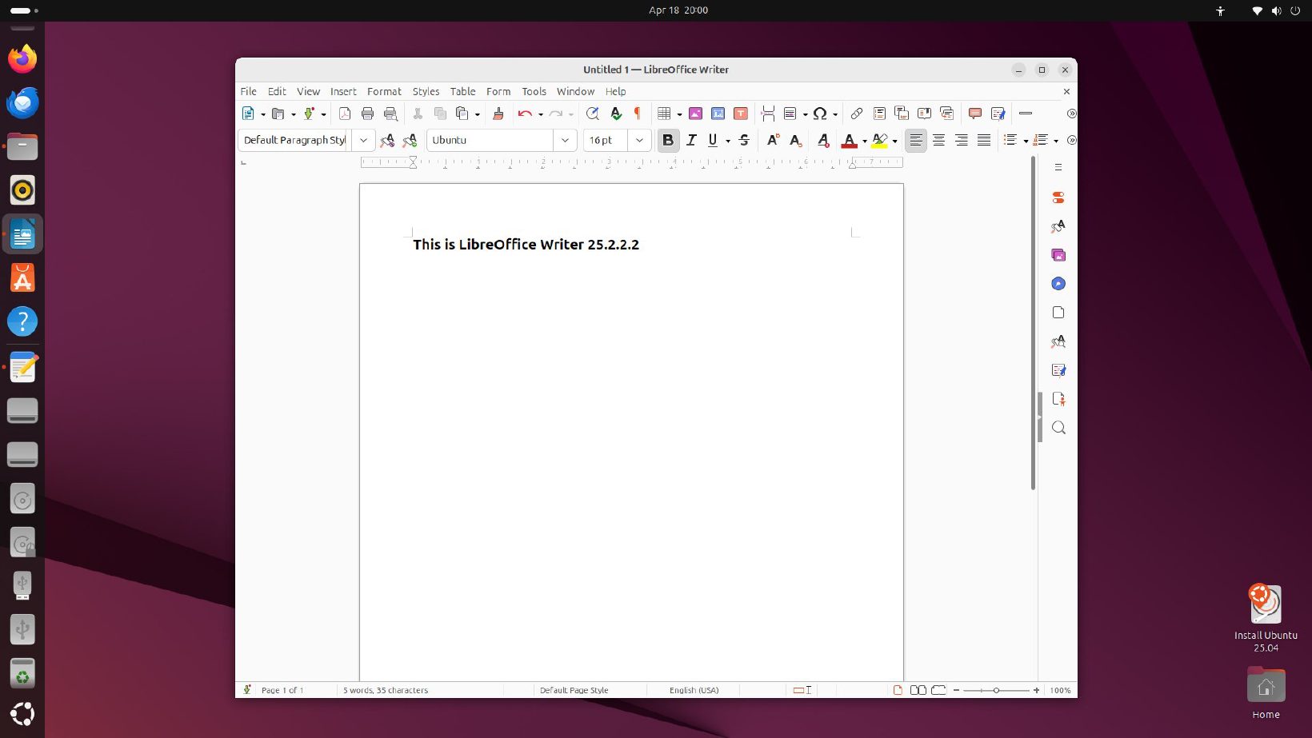Expand the 16 pt font size dropdown

pyautogui.click(x=639, y=140)
